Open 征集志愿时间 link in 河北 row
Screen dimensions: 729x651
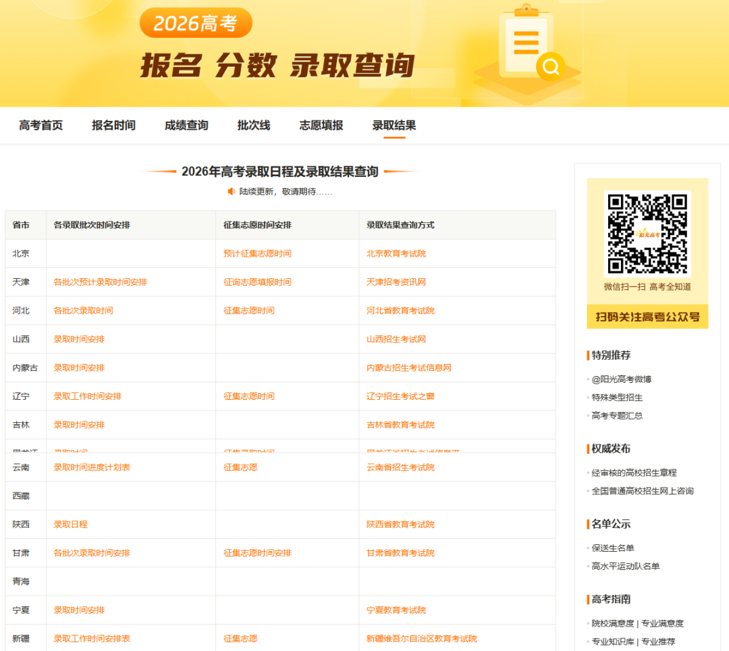(249, 311)
